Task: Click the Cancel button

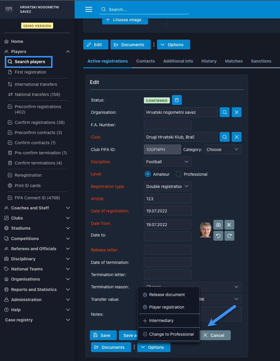Action: point(215,335)
